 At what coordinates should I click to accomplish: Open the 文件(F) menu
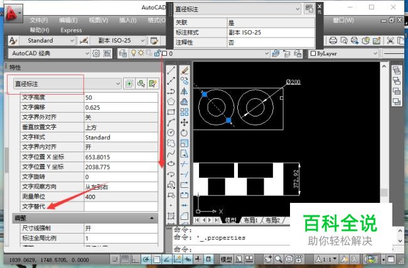pyautogui.click(x=38, y=20)
